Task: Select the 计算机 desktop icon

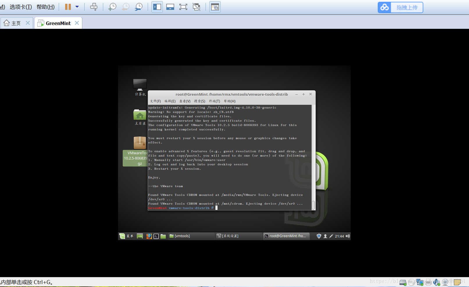Action: tap(140, 87)
